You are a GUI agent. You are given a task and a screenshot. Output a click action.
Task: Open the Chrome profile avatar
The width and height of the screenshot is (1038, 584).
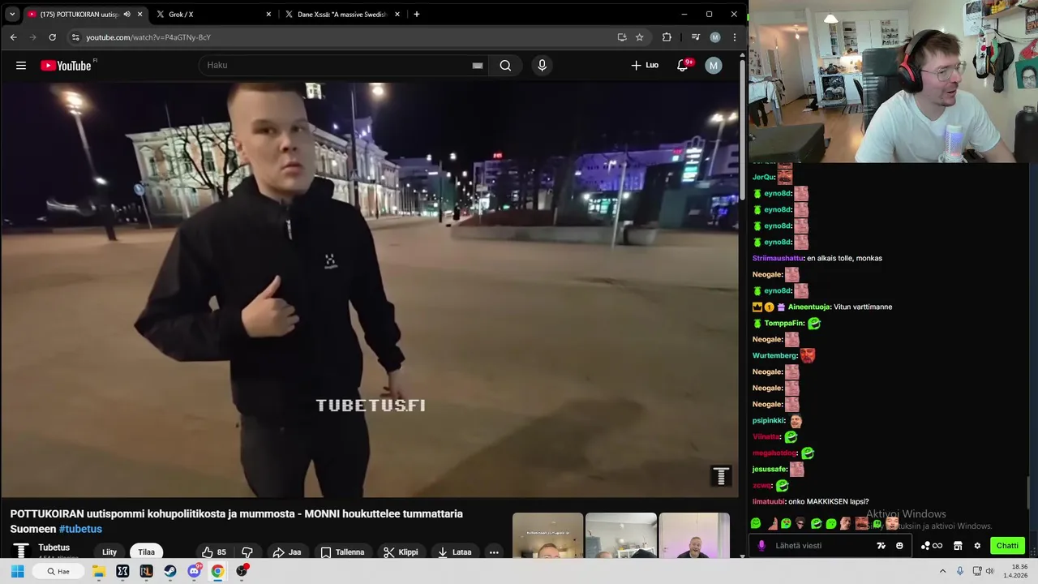coord(714,37)
